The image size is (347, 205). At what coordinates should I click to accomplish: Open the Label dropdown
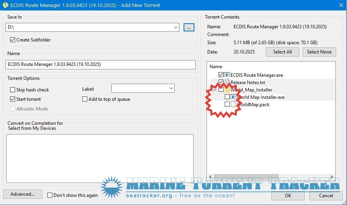click(x=171, y=88)
